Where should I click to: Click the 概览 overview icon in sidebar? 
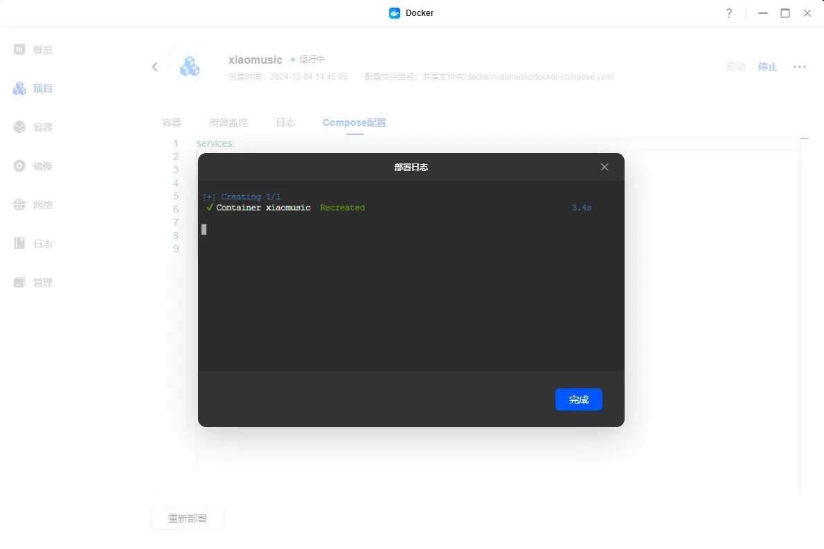pos(20,50)
